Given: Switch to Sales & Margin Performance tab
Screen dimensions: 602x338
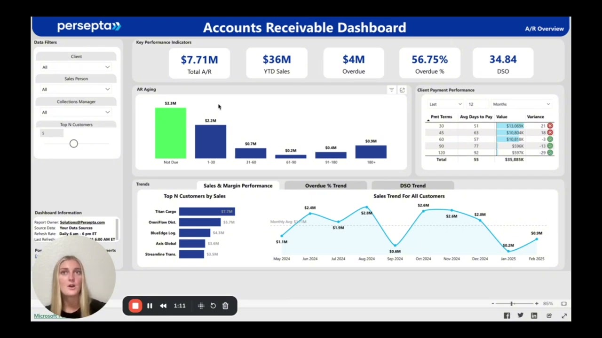Looking at the screenshot, I should [238, 185].
